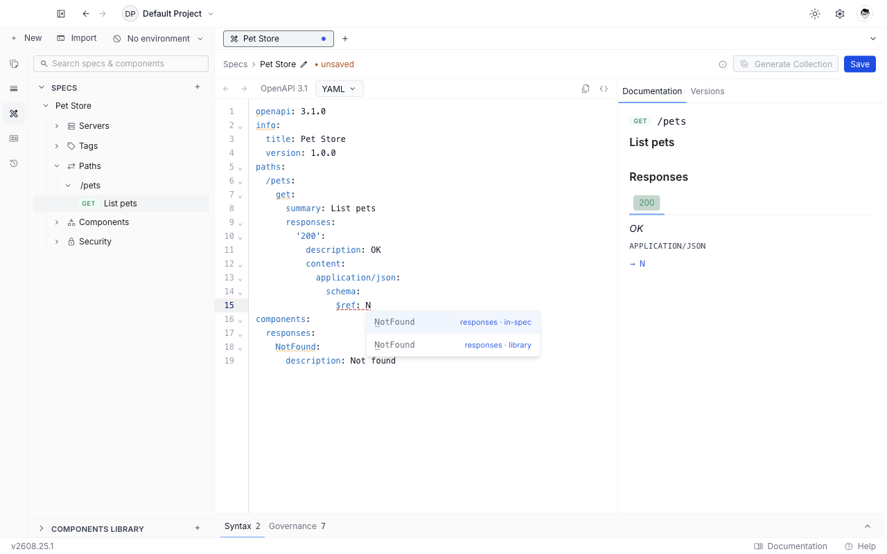Open the Documentation link in status bar
The image size is (887, 554).
pos(791,546)
